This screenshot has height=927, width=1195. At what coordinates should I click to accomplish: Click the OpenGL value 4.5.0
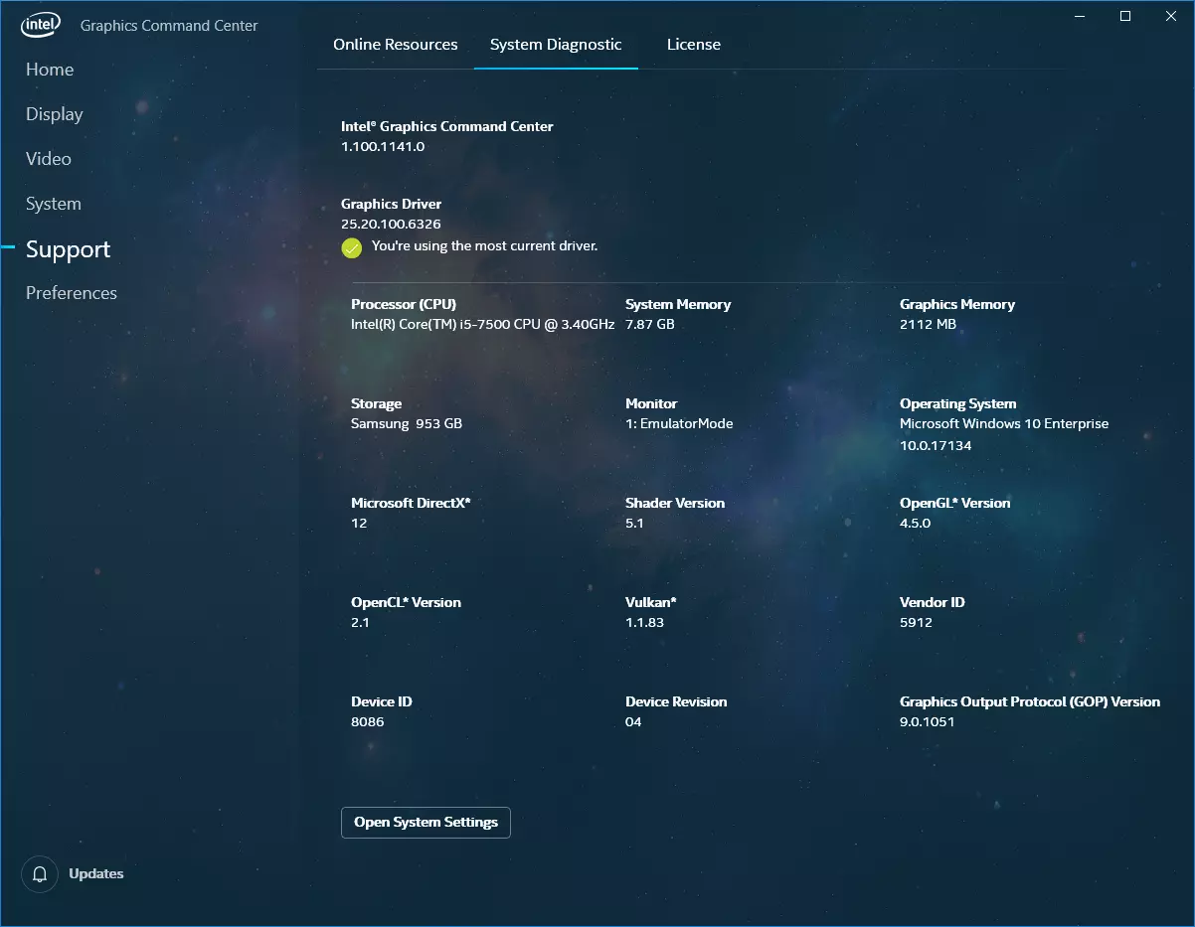click(916, 524)
